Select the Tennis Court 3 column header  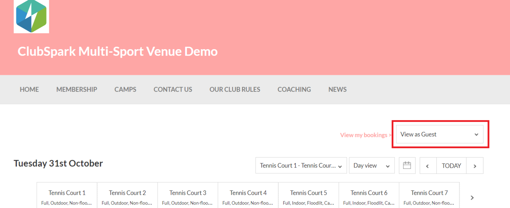pyautogui.click(x=188, y=195)
